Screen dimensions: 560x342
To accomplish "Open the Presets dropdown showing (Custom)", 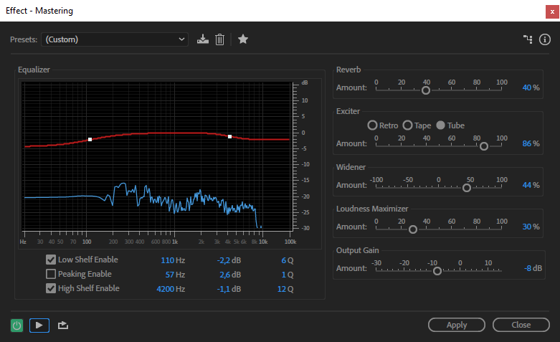I will [115, 39].
